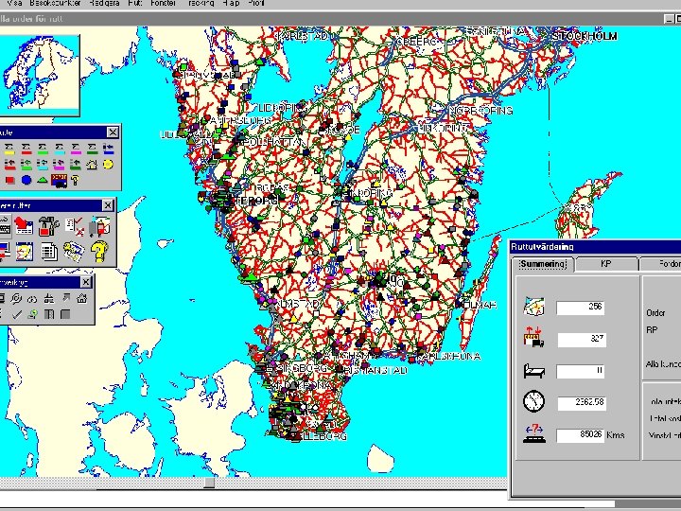This screenshot has width=681, height=511.
Task: Click the large yellow question mark help icon
Action: [99, 252]
